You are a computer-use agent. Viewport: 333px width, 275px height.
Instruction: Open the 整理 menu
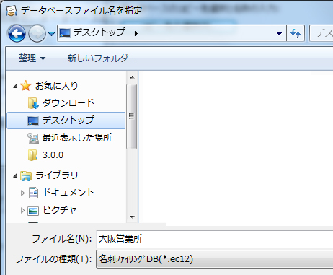(x=32, y=58)
